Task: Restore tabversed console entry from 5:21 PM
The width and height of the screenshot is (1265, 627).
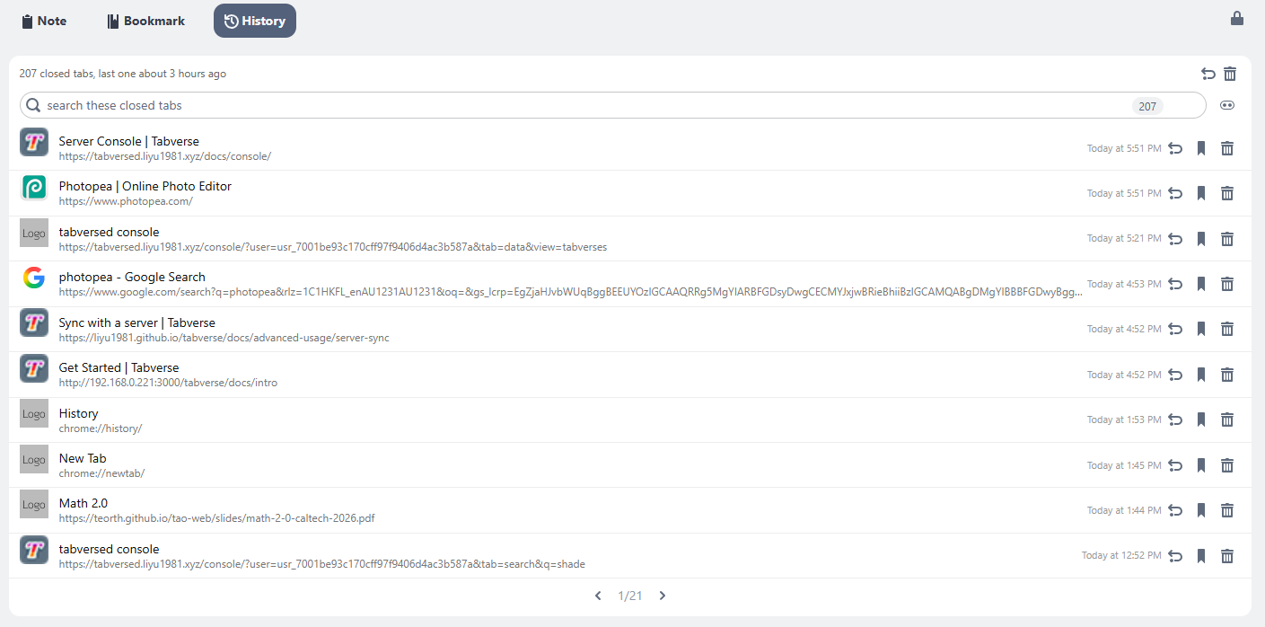Action: pyautogui.click(x=1175, y=239)
